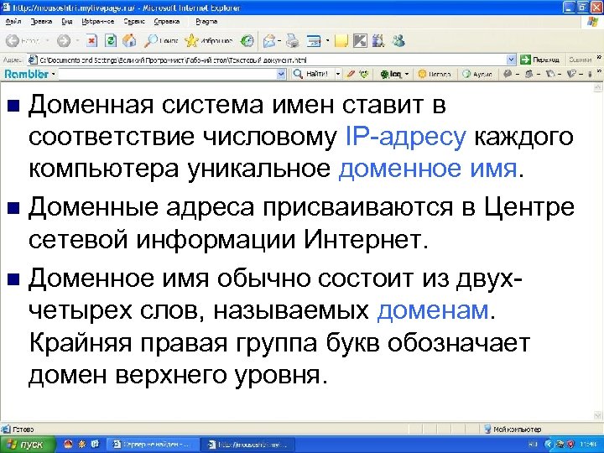
Task: Follow the доменам link
Action: coord(433,310)
